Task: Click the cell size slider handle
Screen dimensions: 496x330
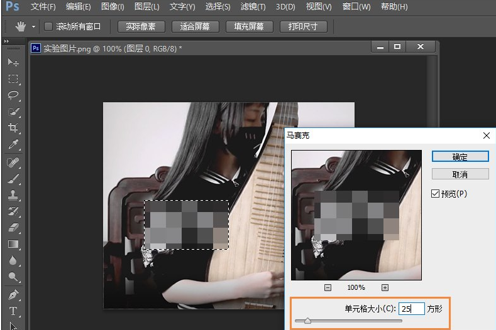Action: [307, 321]
